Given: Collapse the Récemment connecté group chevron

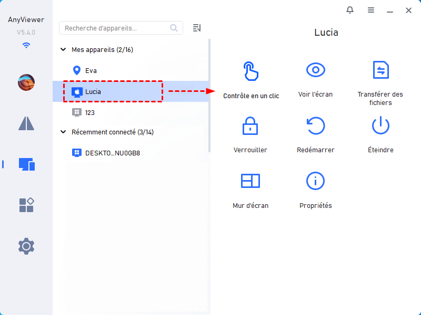Looking at the screenshot, I should click(x=63, y=132).
